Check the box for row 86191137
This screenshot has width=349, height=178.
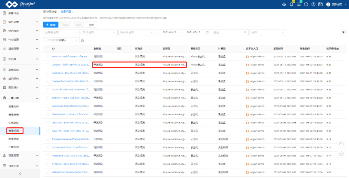click(48, 57)
